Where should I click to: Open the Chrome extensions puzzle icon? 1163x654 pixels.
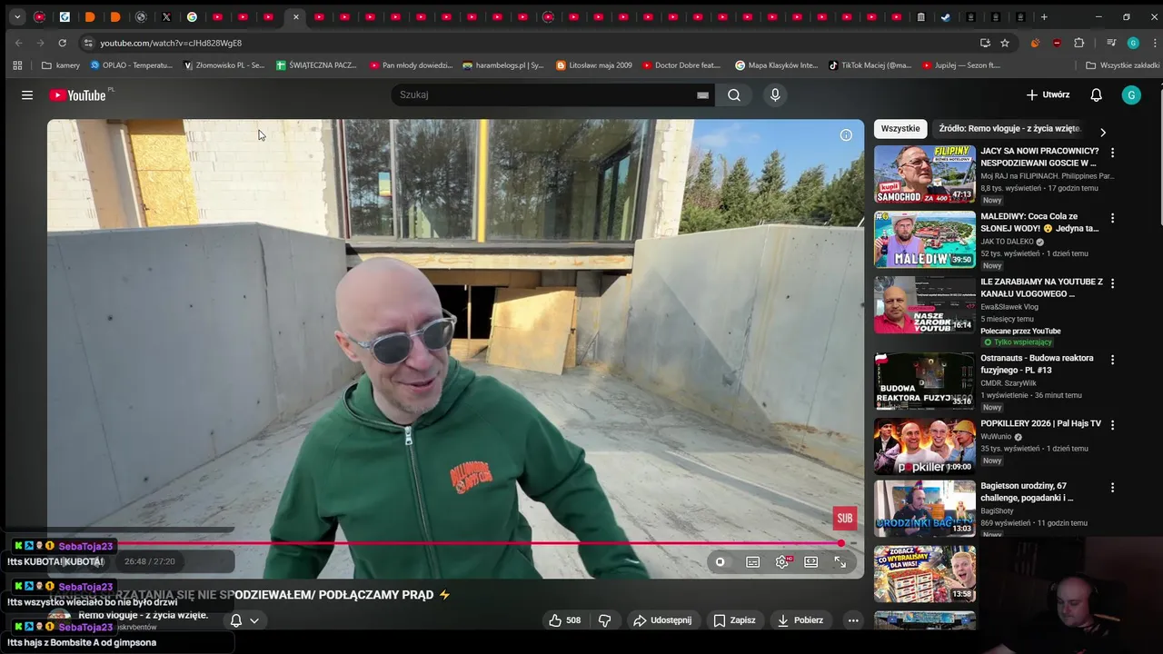pos(1079,43)
